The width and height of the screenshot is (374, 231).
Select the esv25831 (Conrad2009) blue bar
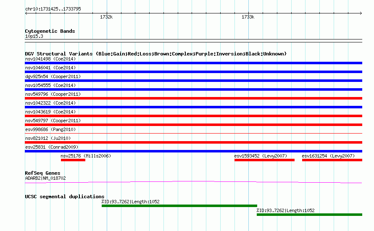click(x=193, y=151)
